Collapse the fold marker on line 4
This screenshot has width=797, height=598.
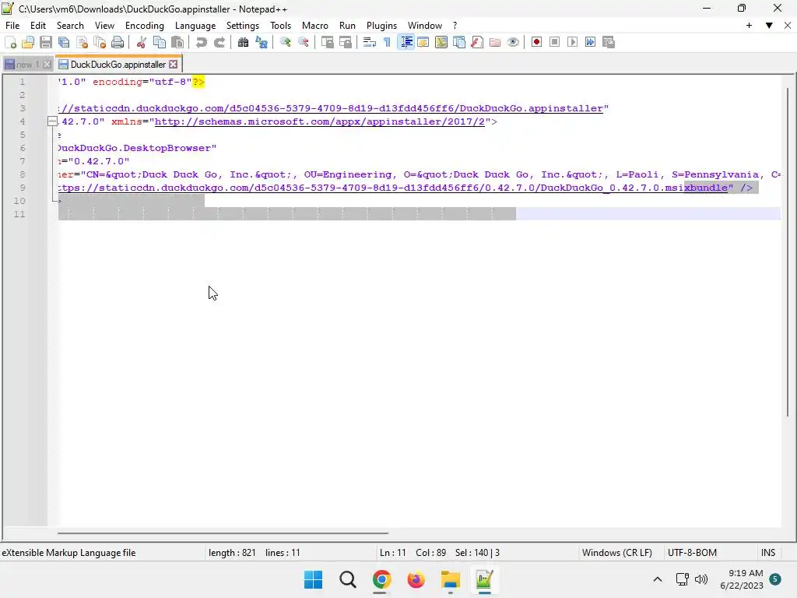click(52, 121)
